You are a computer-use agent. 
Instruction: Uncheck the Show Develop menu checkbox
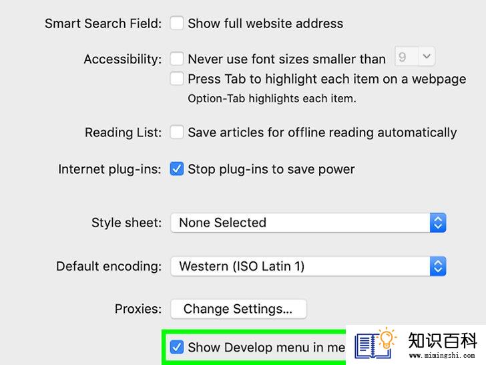pyautogui.click(x=177, y=347)
